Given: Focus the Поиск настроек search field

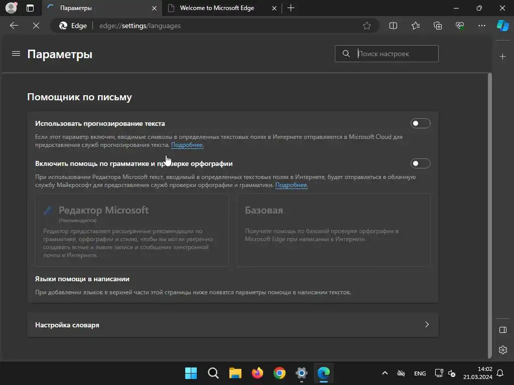Looking at the screenshot, I should point(387,54).
